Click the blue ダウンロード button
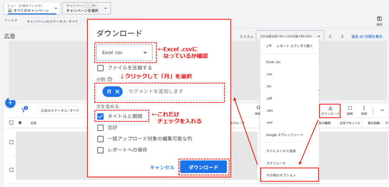Image resolution: width=389 pixels, height=187 pixels. click(x=203, y=167)
